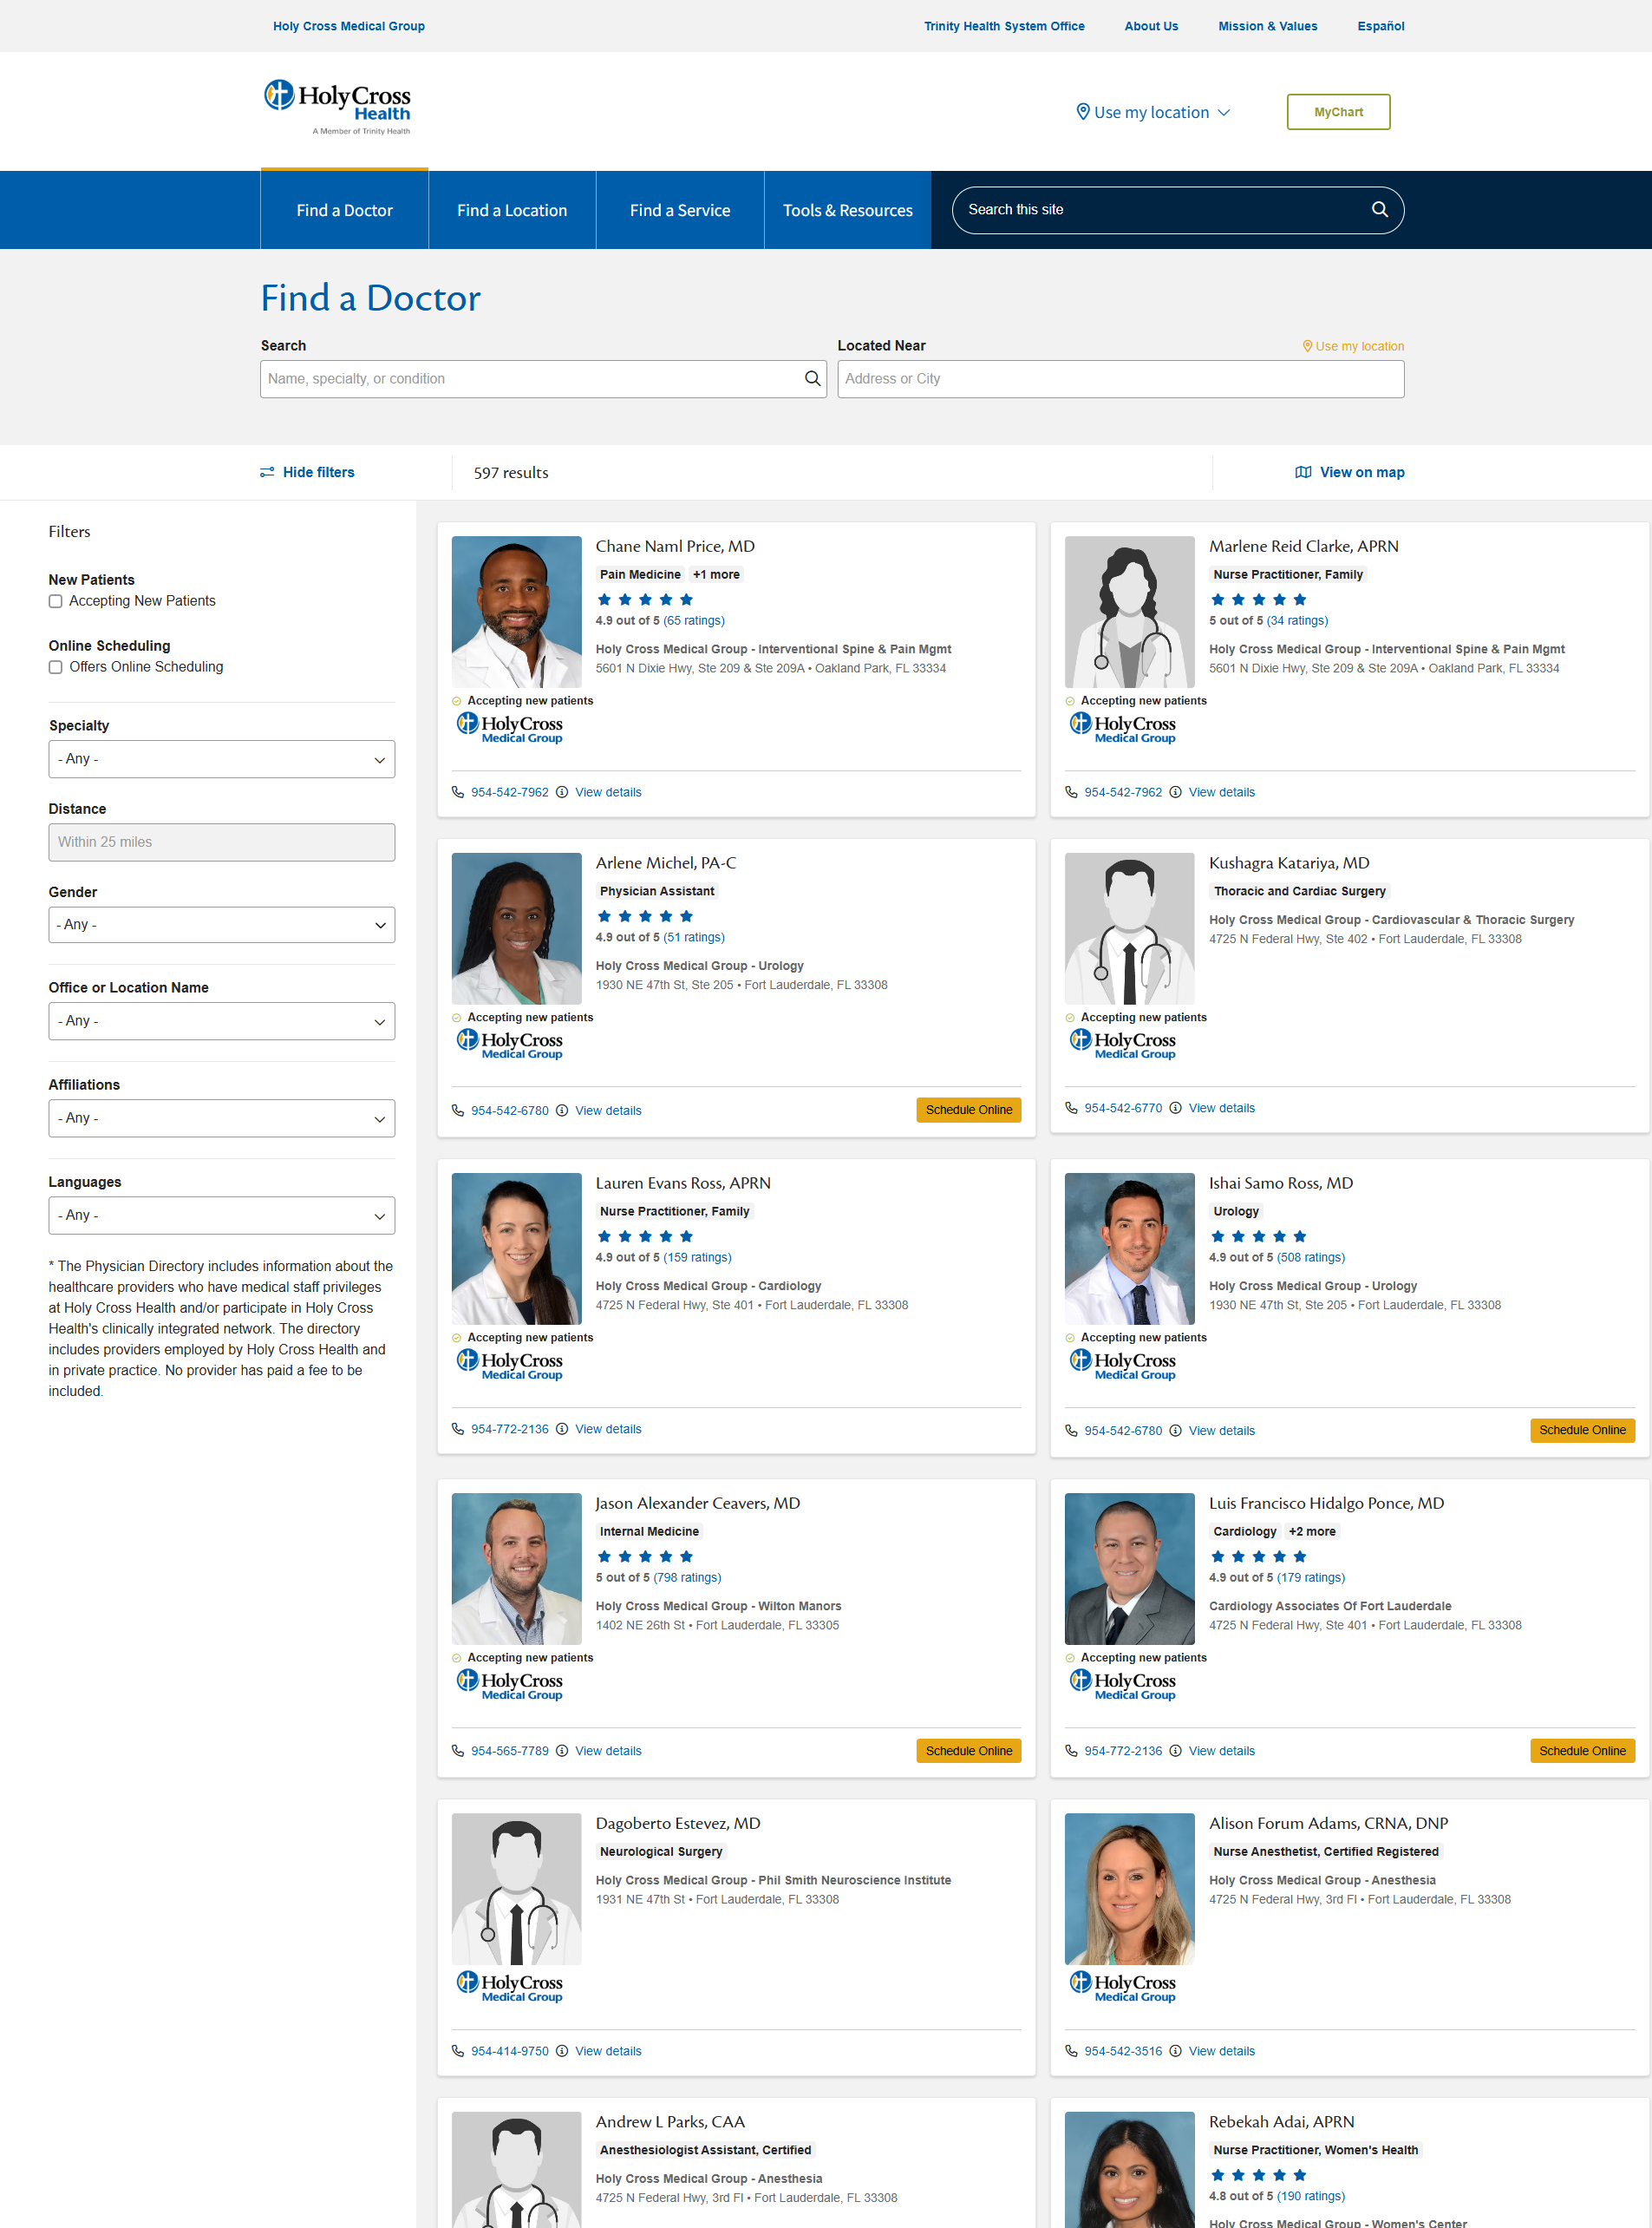The height and width of the screenshot is (2228, 1652).
Task: Open the Affiliations dropdown
Action: [x=222, y=1118]
